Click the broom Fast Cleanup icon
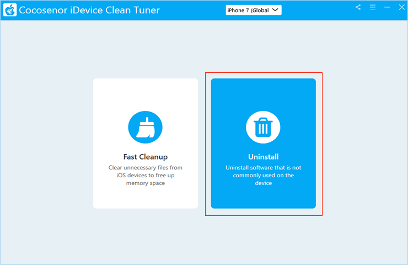Viewport: 408px width, 265px height. pos(145,127)
